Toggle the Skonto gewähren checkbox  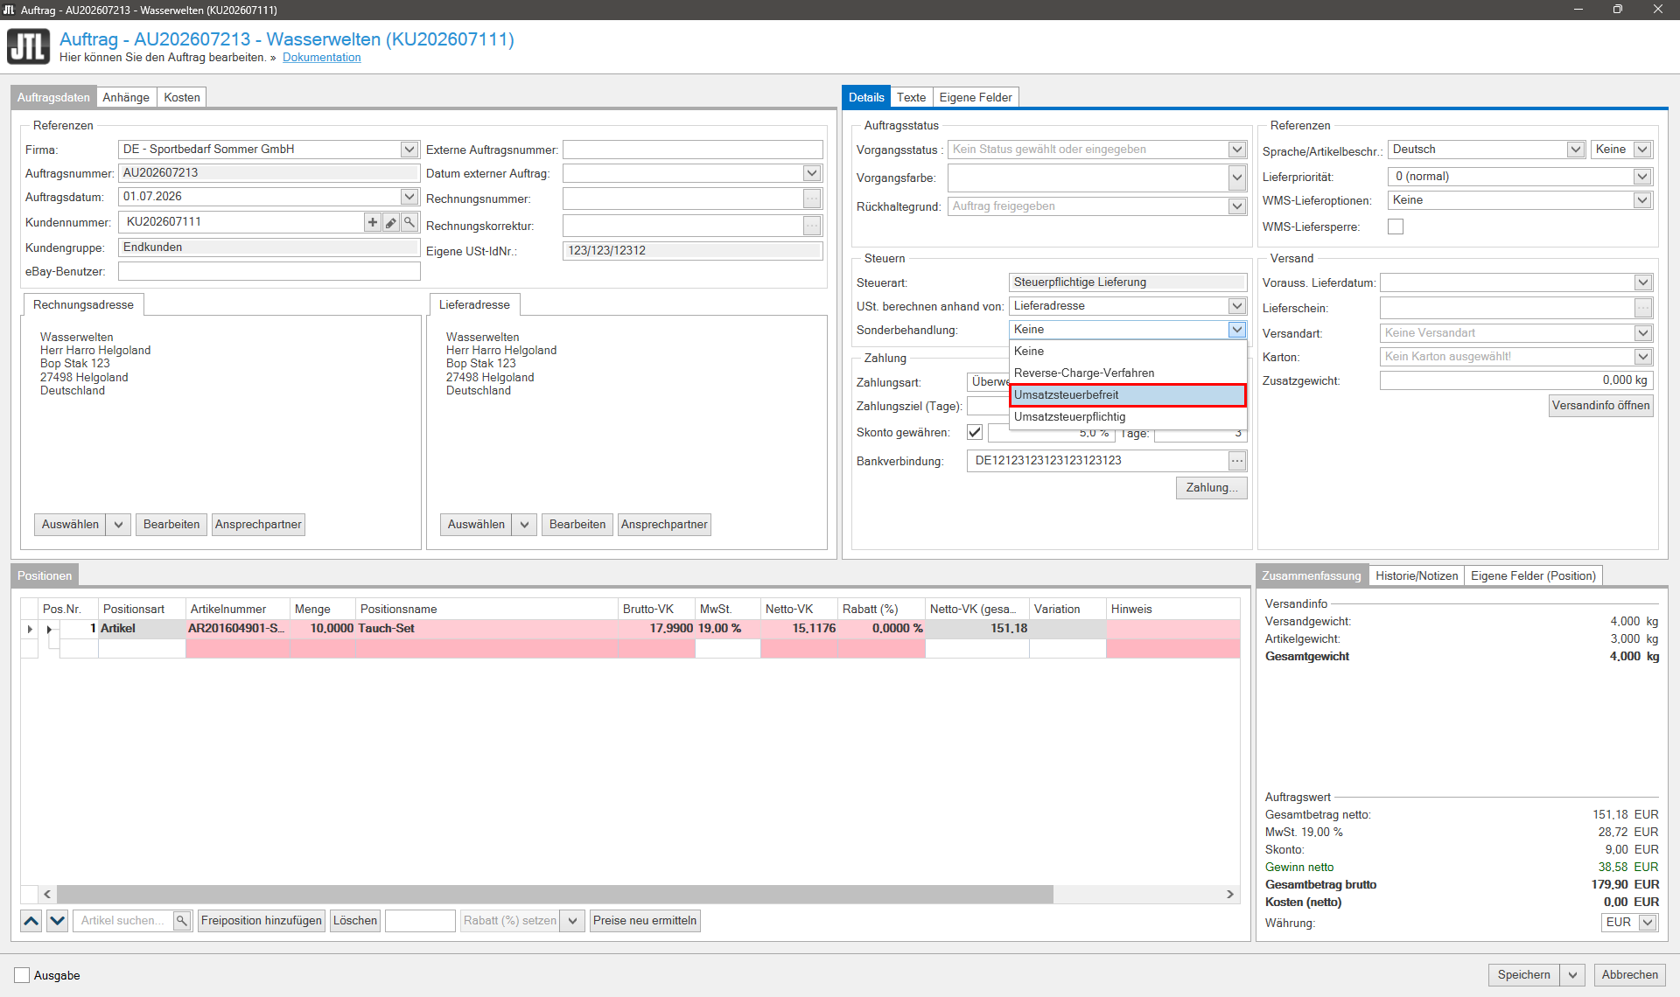pyautogui.click(x=975, y=432)
